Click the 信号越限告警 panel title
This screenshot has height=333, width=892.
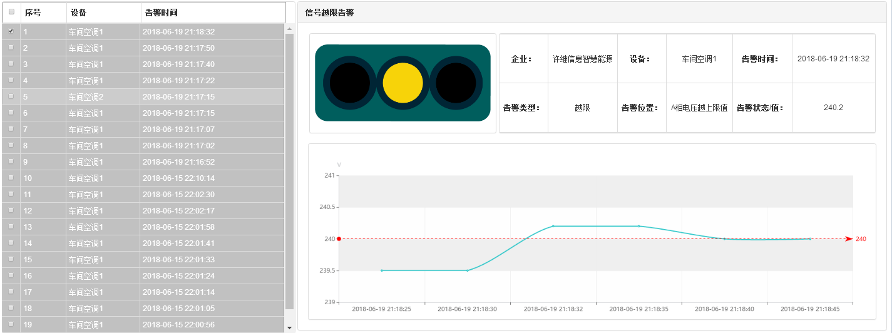[329, 13]
